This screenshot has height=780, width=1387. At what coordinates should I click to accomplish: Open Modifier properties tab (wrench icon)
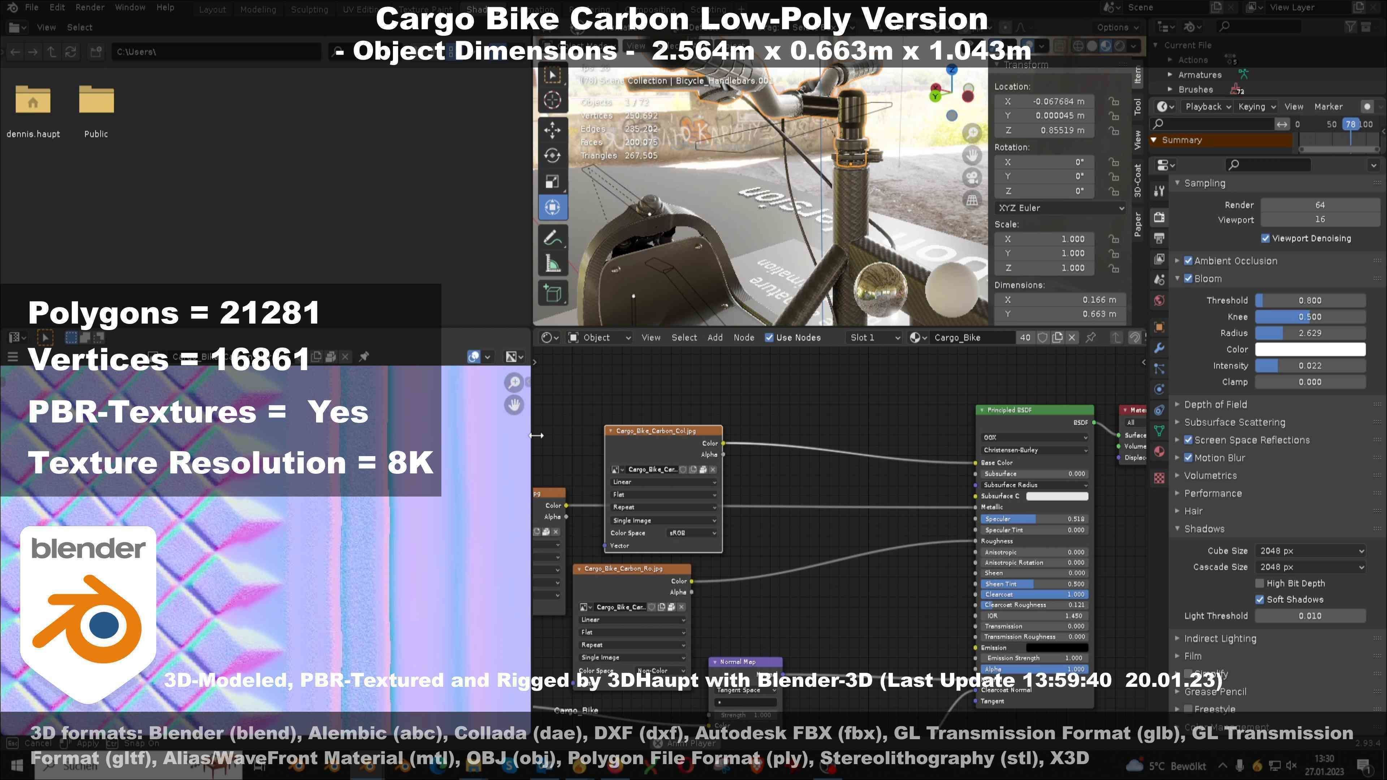tap(1159, 348)
